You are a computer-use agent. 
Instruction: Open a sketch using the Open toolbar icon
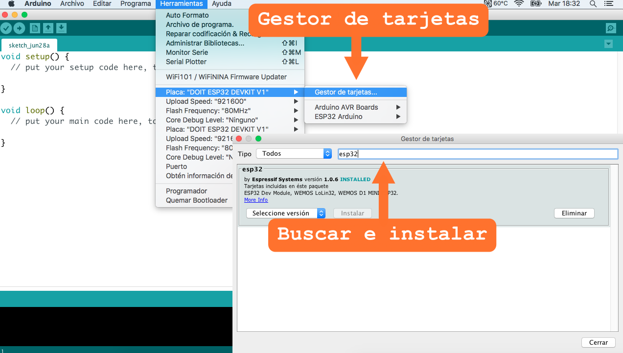(x=48, y=28)
